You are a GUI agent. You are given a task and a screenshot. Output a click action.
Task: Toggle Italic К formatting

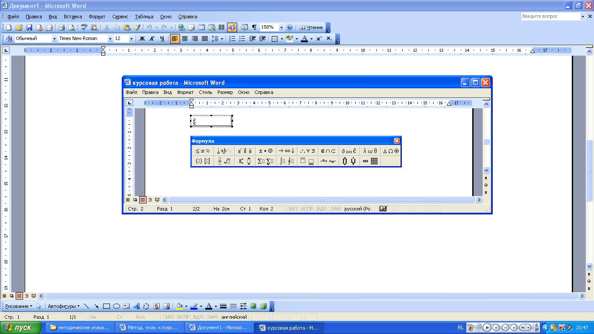coord(152,39)
